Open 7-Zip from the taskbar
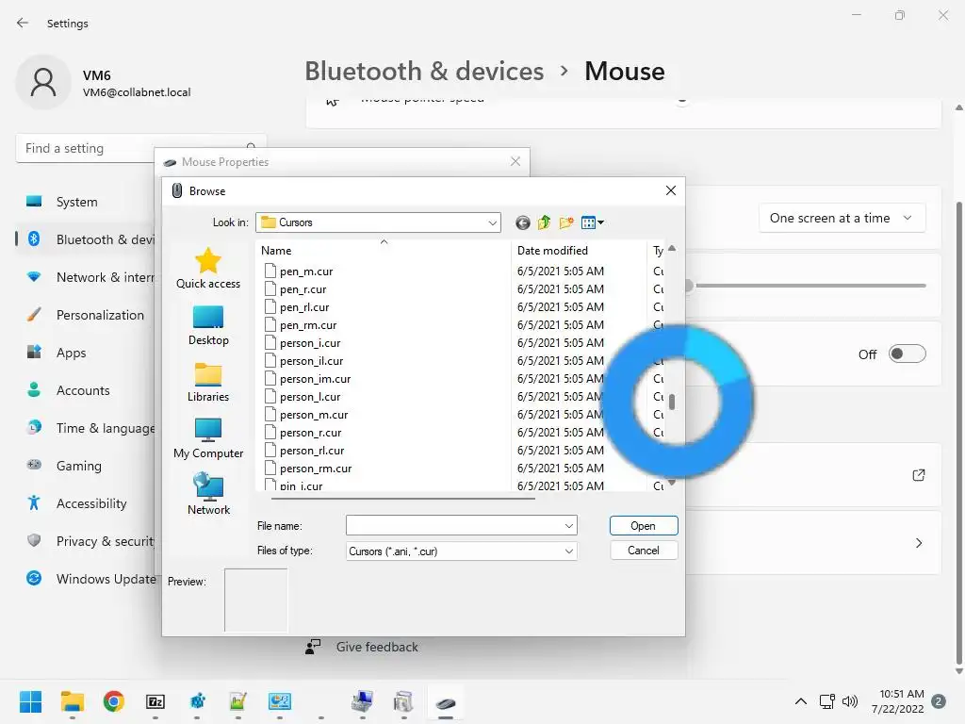This screenshot has width=965, height=724. (x=155, y=701)
